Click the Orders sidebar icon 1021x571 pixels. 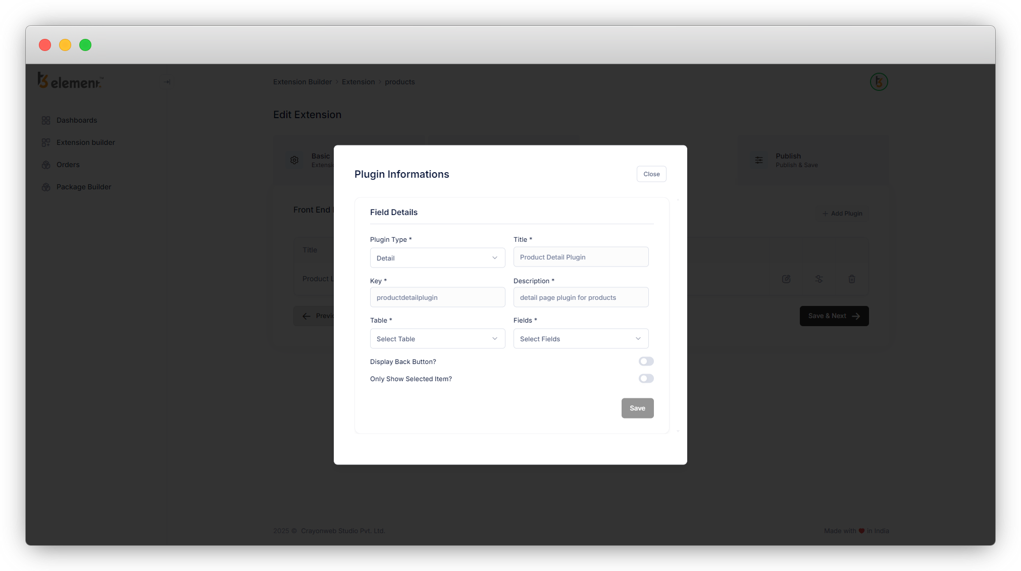point(46,165)
